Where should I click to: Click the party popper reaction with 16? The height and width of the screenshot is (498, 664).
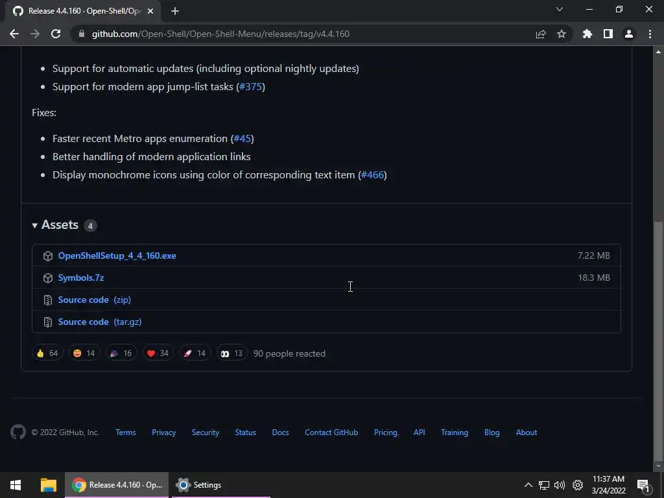pos(121,353)
